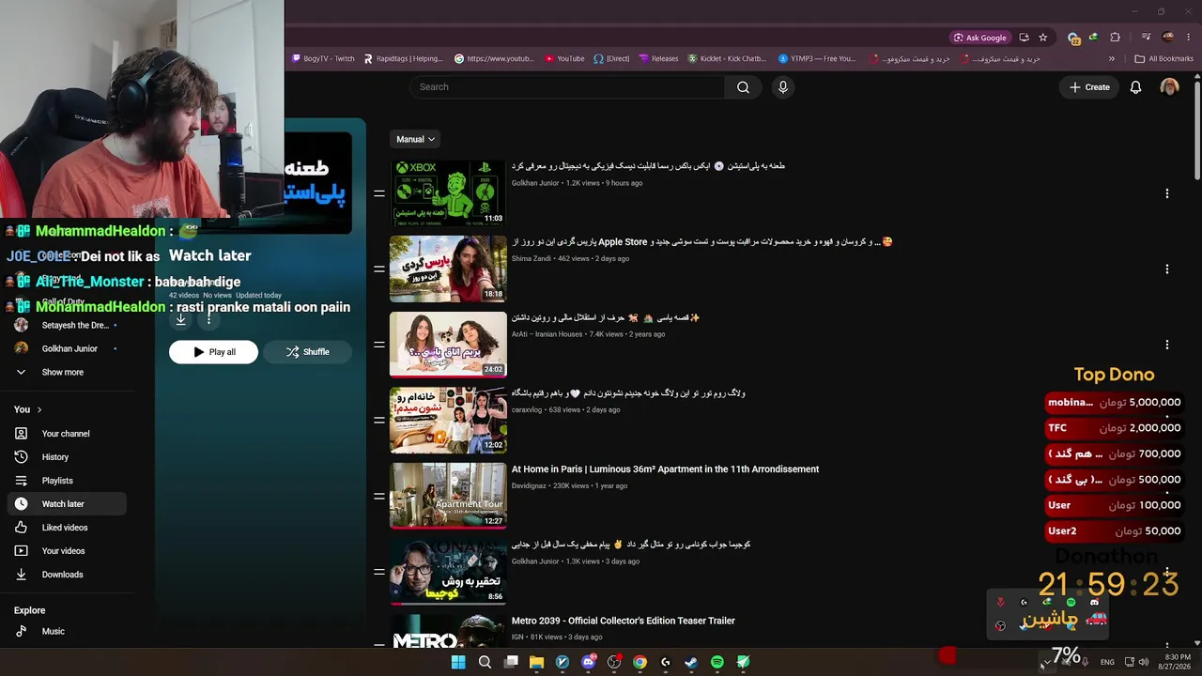Expand the You section chevron
The image size is (1202, 676).
(x=39, y=409)
